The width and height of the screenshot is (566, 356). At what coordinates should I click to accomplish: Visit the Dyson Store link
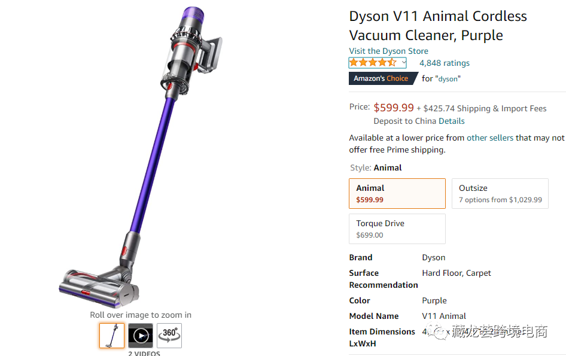tap(388, 51)
